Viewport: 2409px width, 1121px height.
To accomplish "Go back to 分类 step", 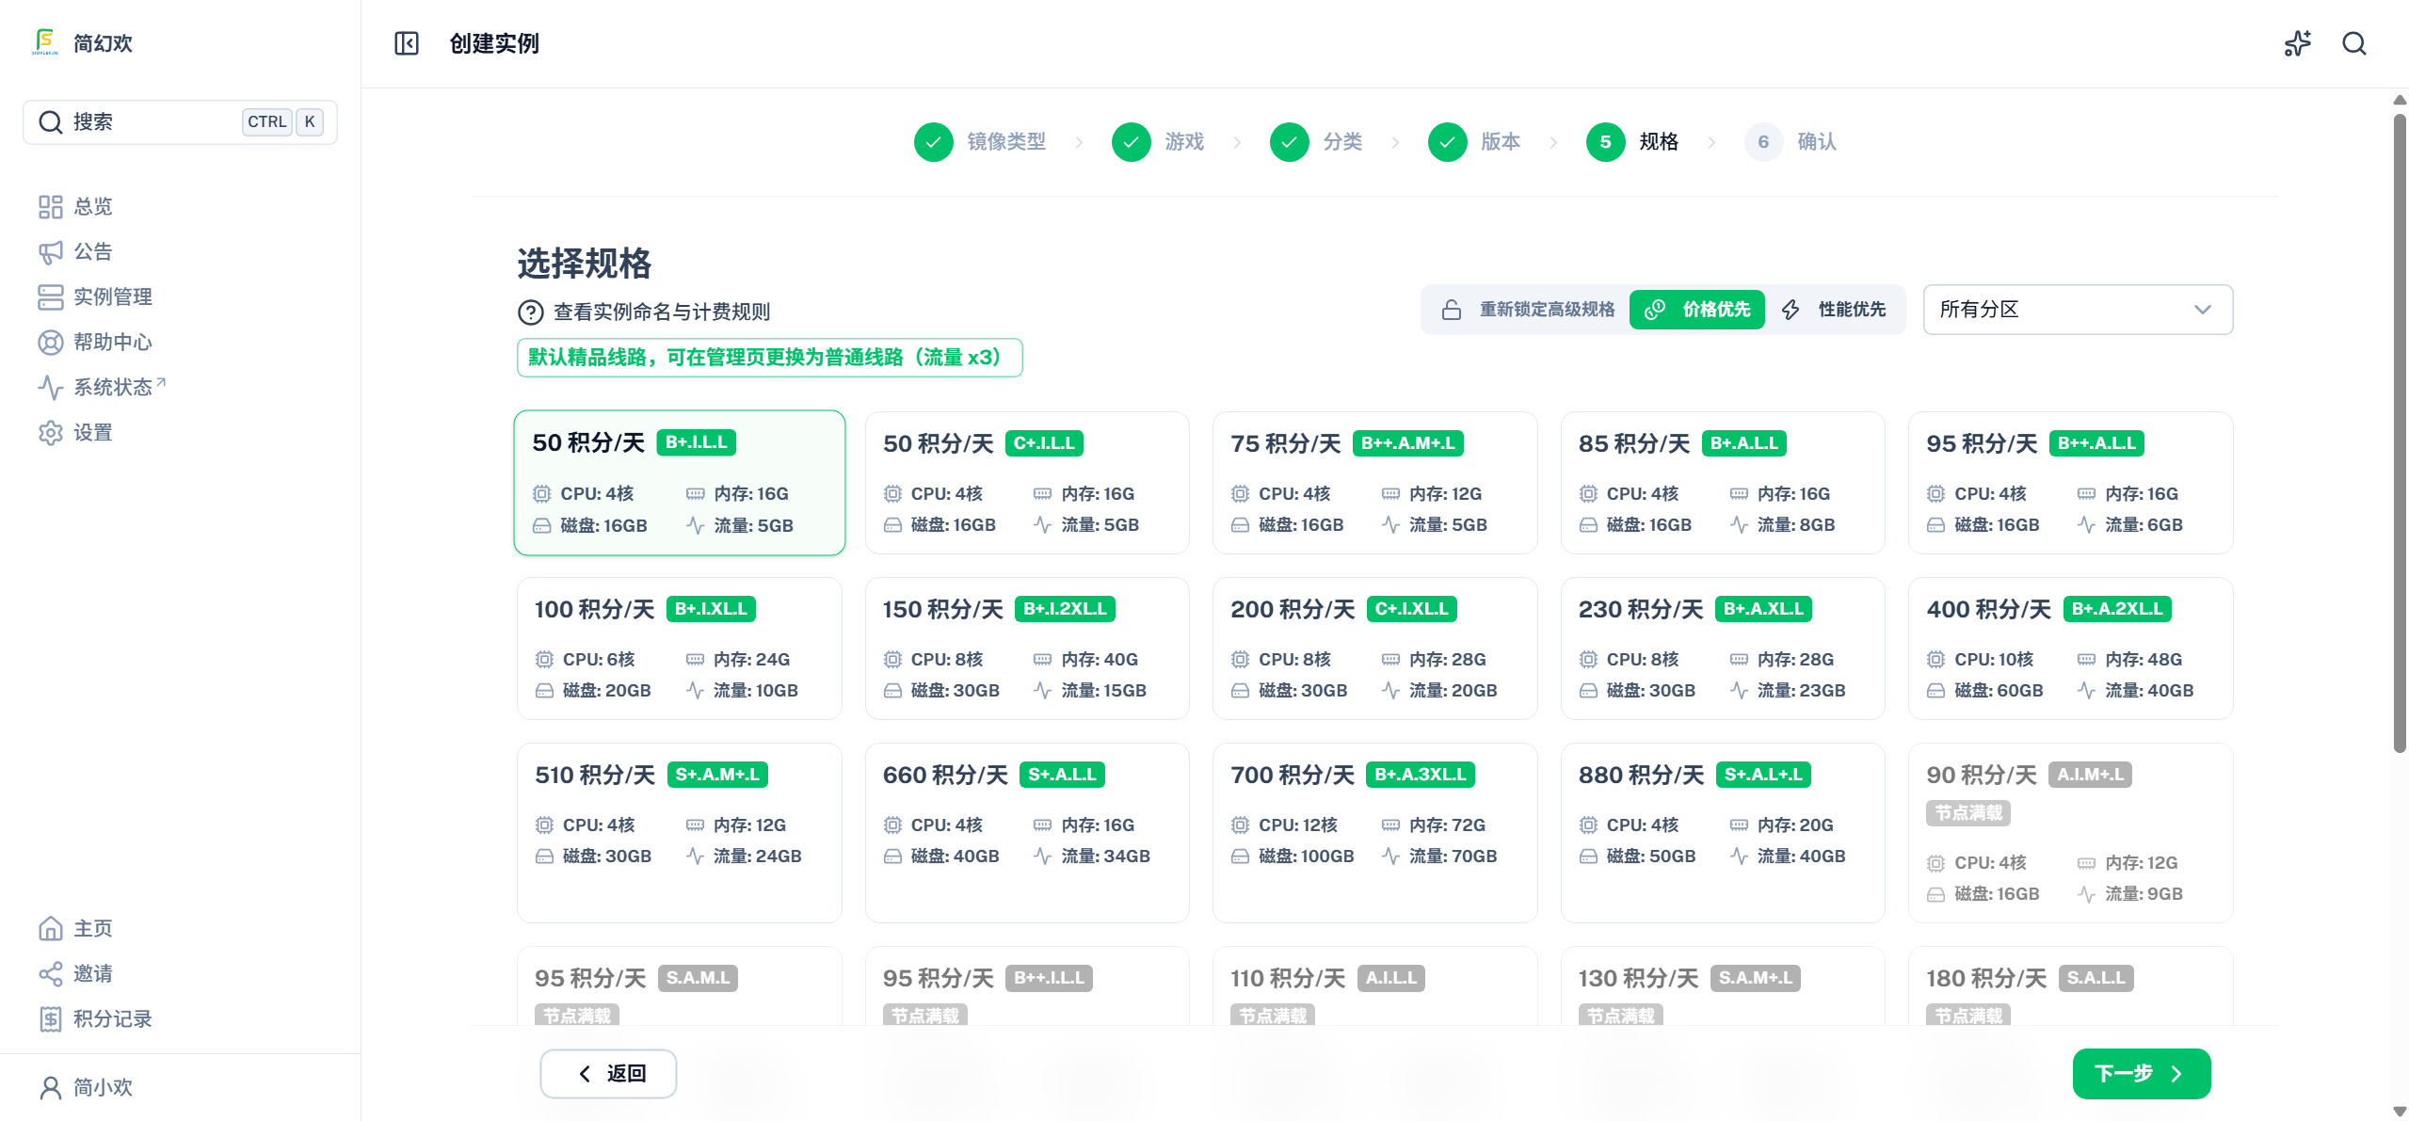I will point(1316,142).
